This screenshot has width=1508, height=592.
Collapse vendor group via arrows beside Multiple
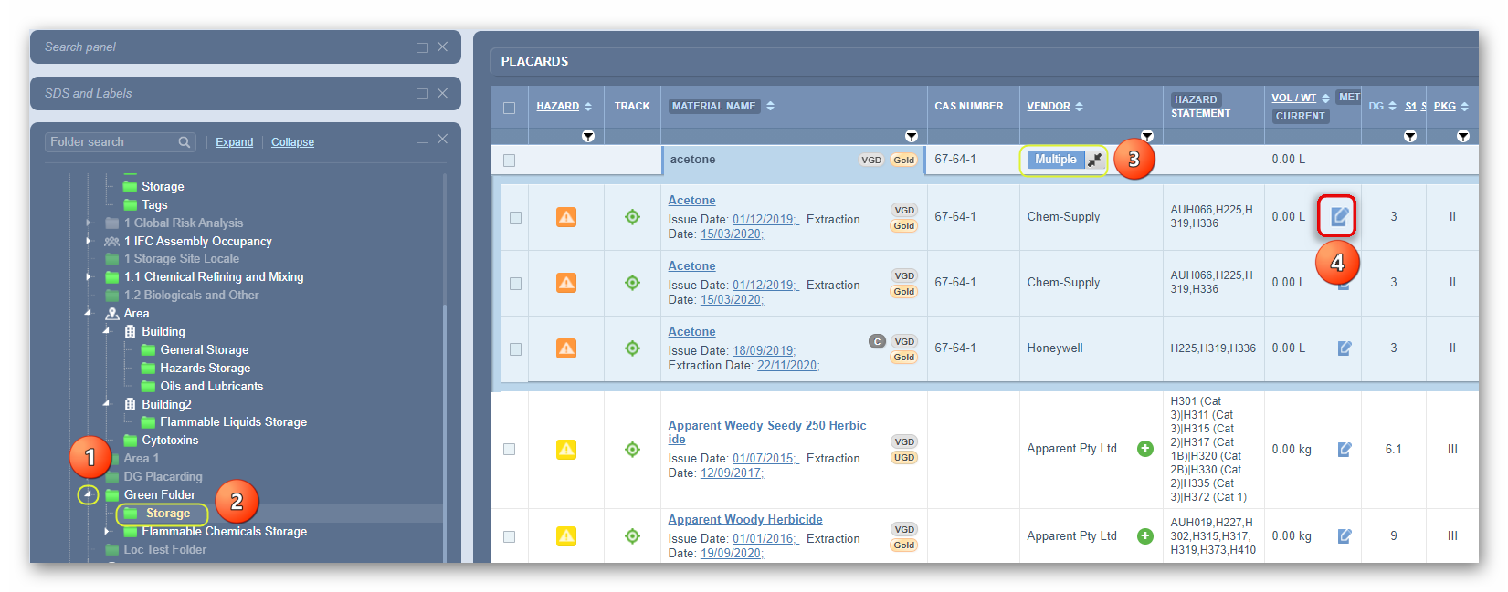(1094, 160)
